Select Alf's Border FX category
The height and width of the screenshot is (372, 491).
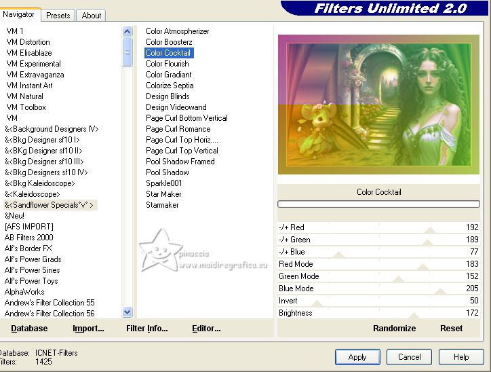[x=28, y=248]
